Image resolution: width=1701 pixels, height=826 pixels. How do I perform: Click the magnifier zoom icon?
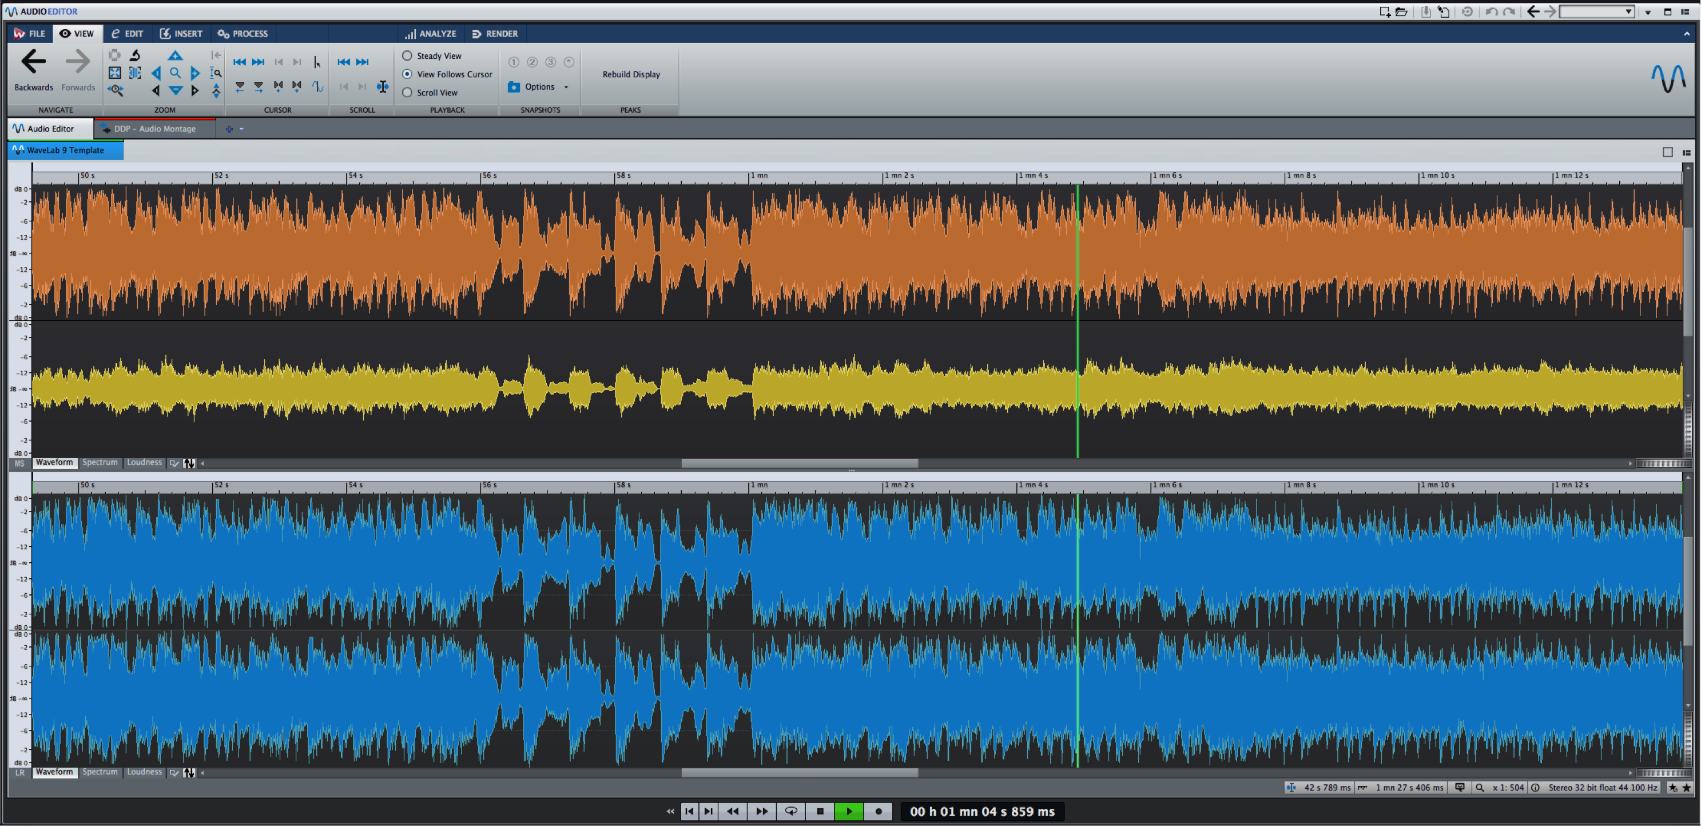175,73
